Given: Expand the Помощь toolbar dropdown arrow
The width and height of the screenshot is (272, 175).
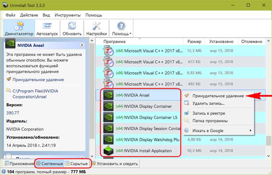Looking at the screenshot, I should click(130, 34).
